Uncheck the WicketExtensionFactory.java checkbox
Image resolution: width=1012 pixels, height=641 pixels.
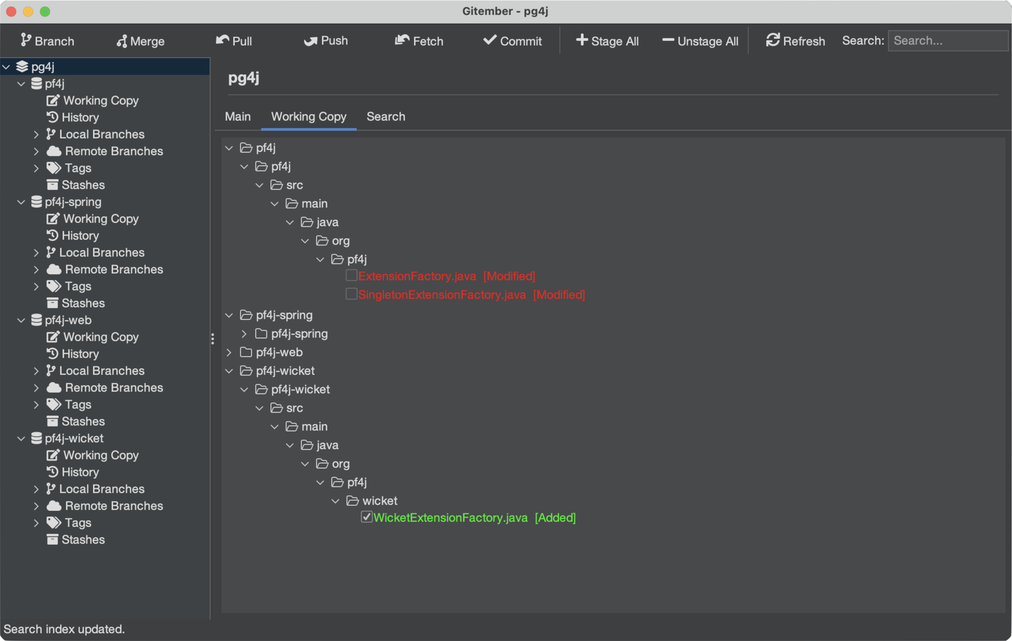[367, 517]
